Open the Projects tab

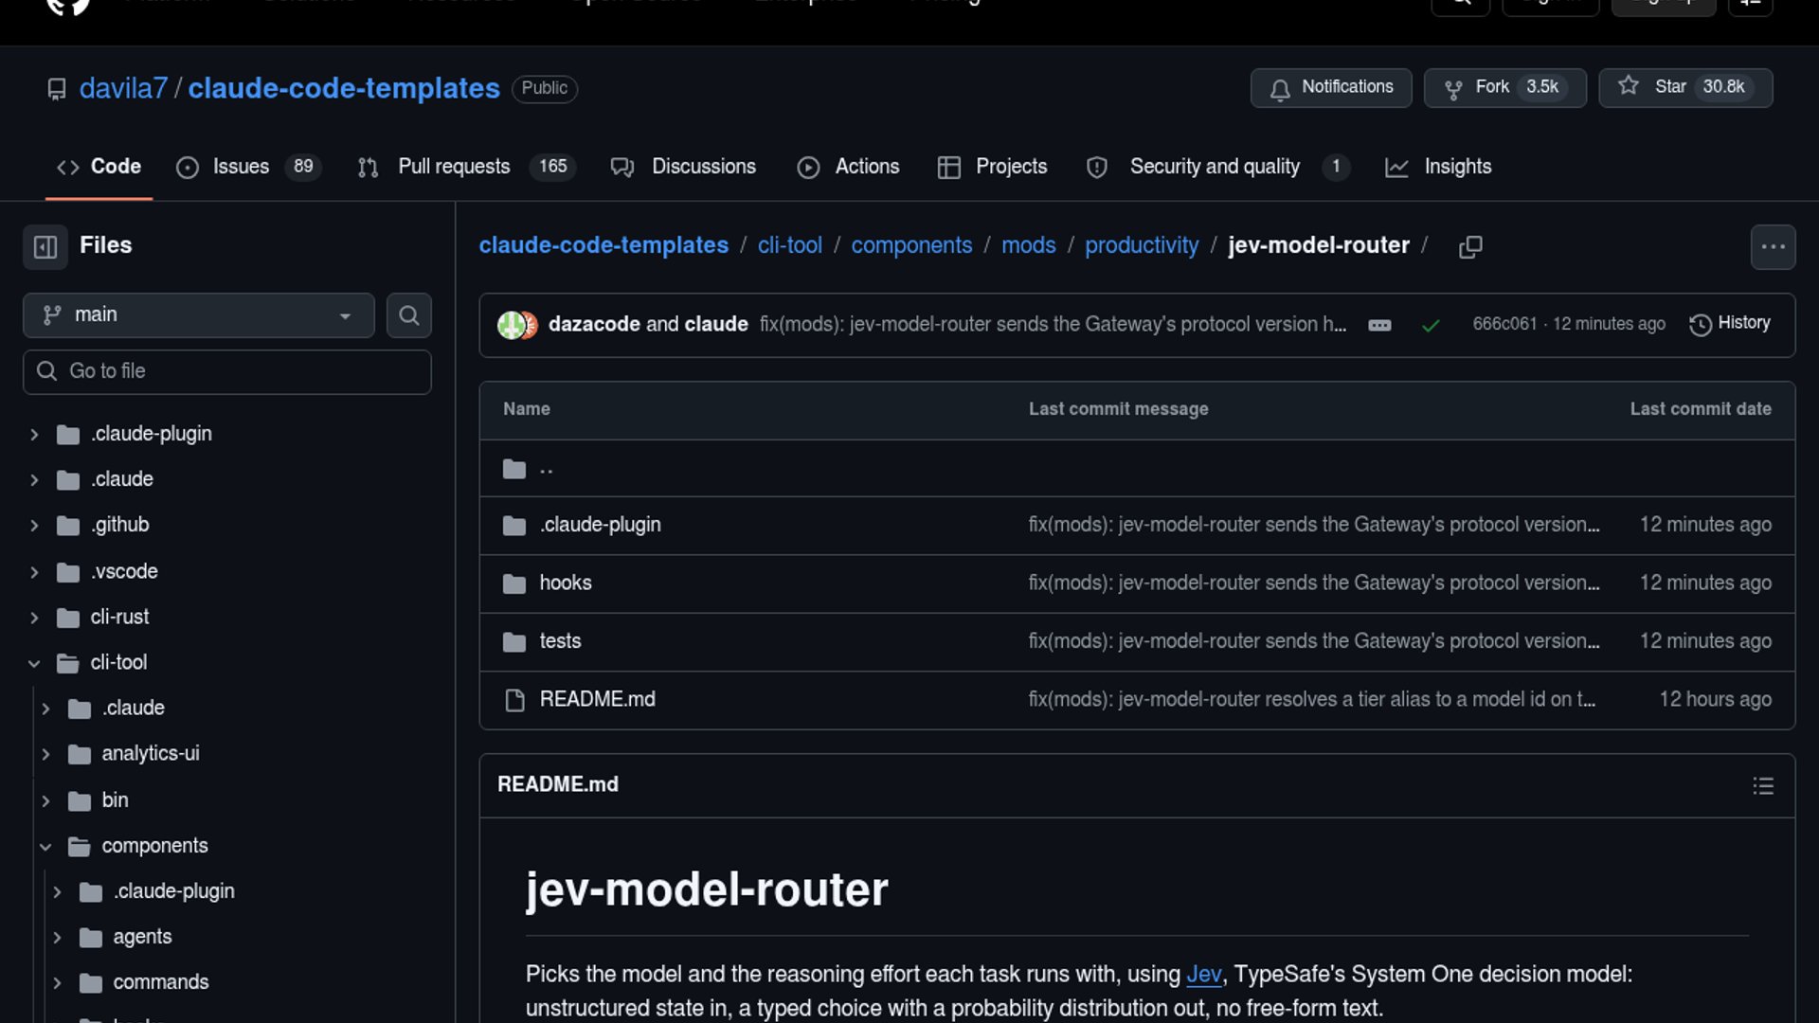point(993,167)
